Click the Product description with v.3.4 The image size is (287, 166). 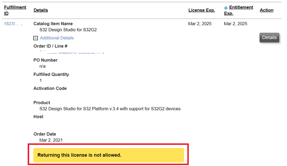(110, 109)
